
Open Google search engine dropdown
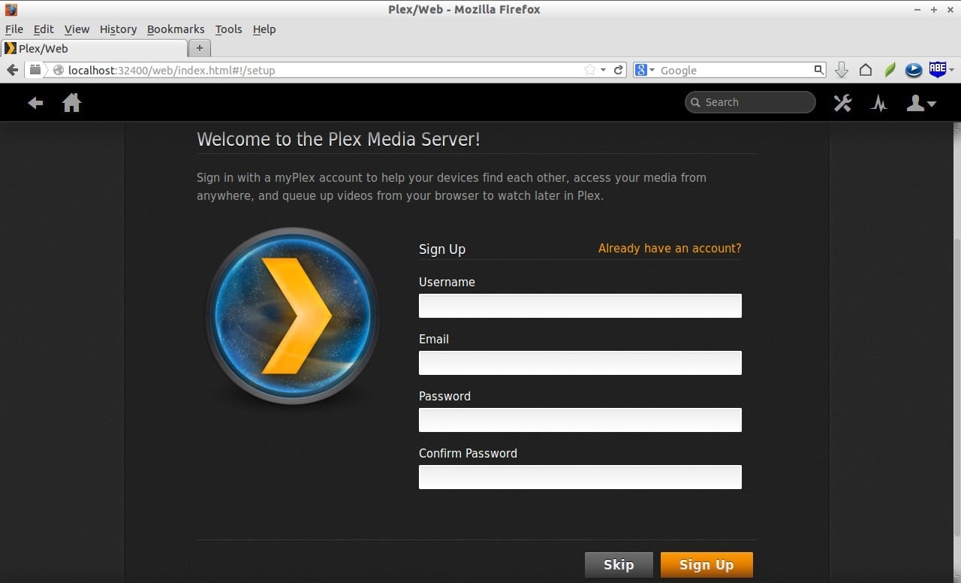[645, 70]
